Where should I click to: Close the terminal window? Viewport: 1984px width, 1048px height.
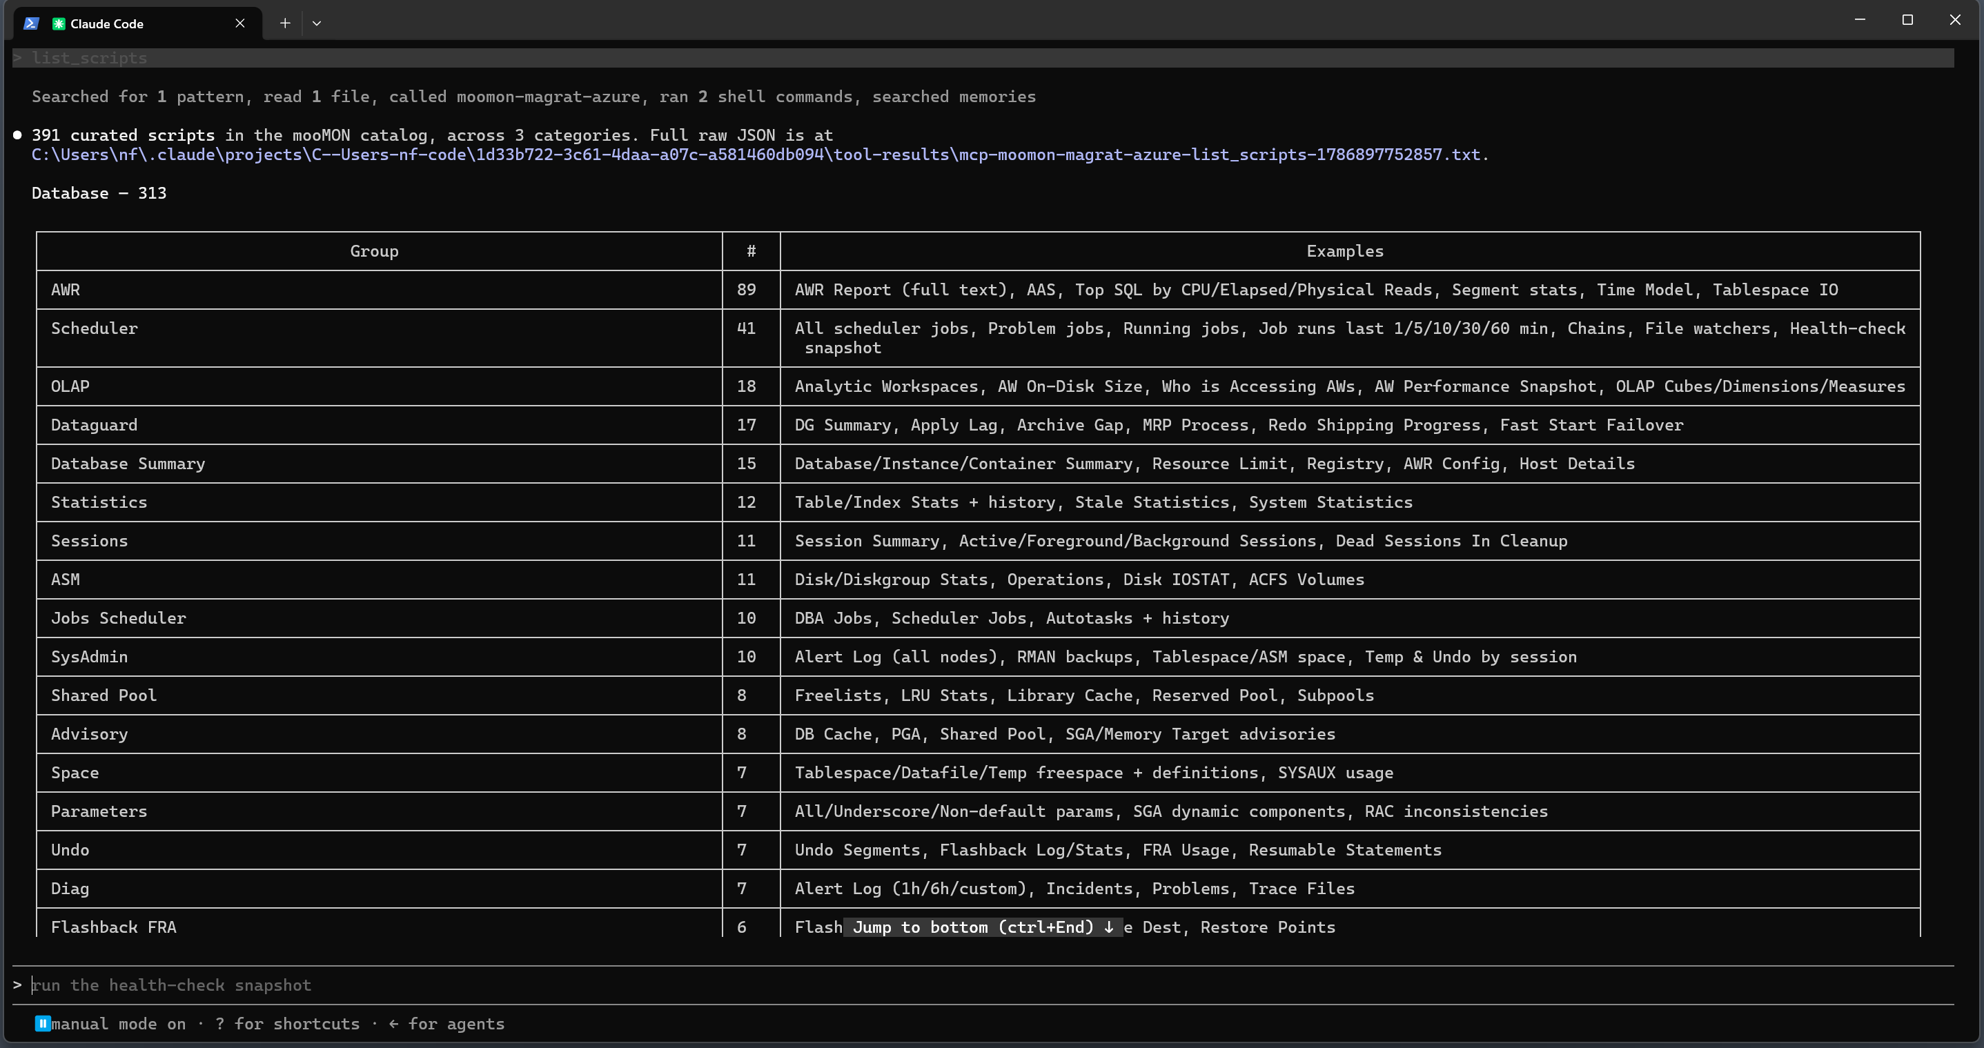click(1955, 20)
